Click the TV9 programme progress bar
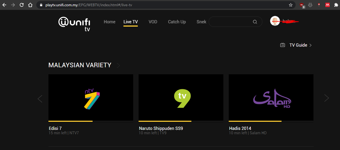 pos(181,121)
